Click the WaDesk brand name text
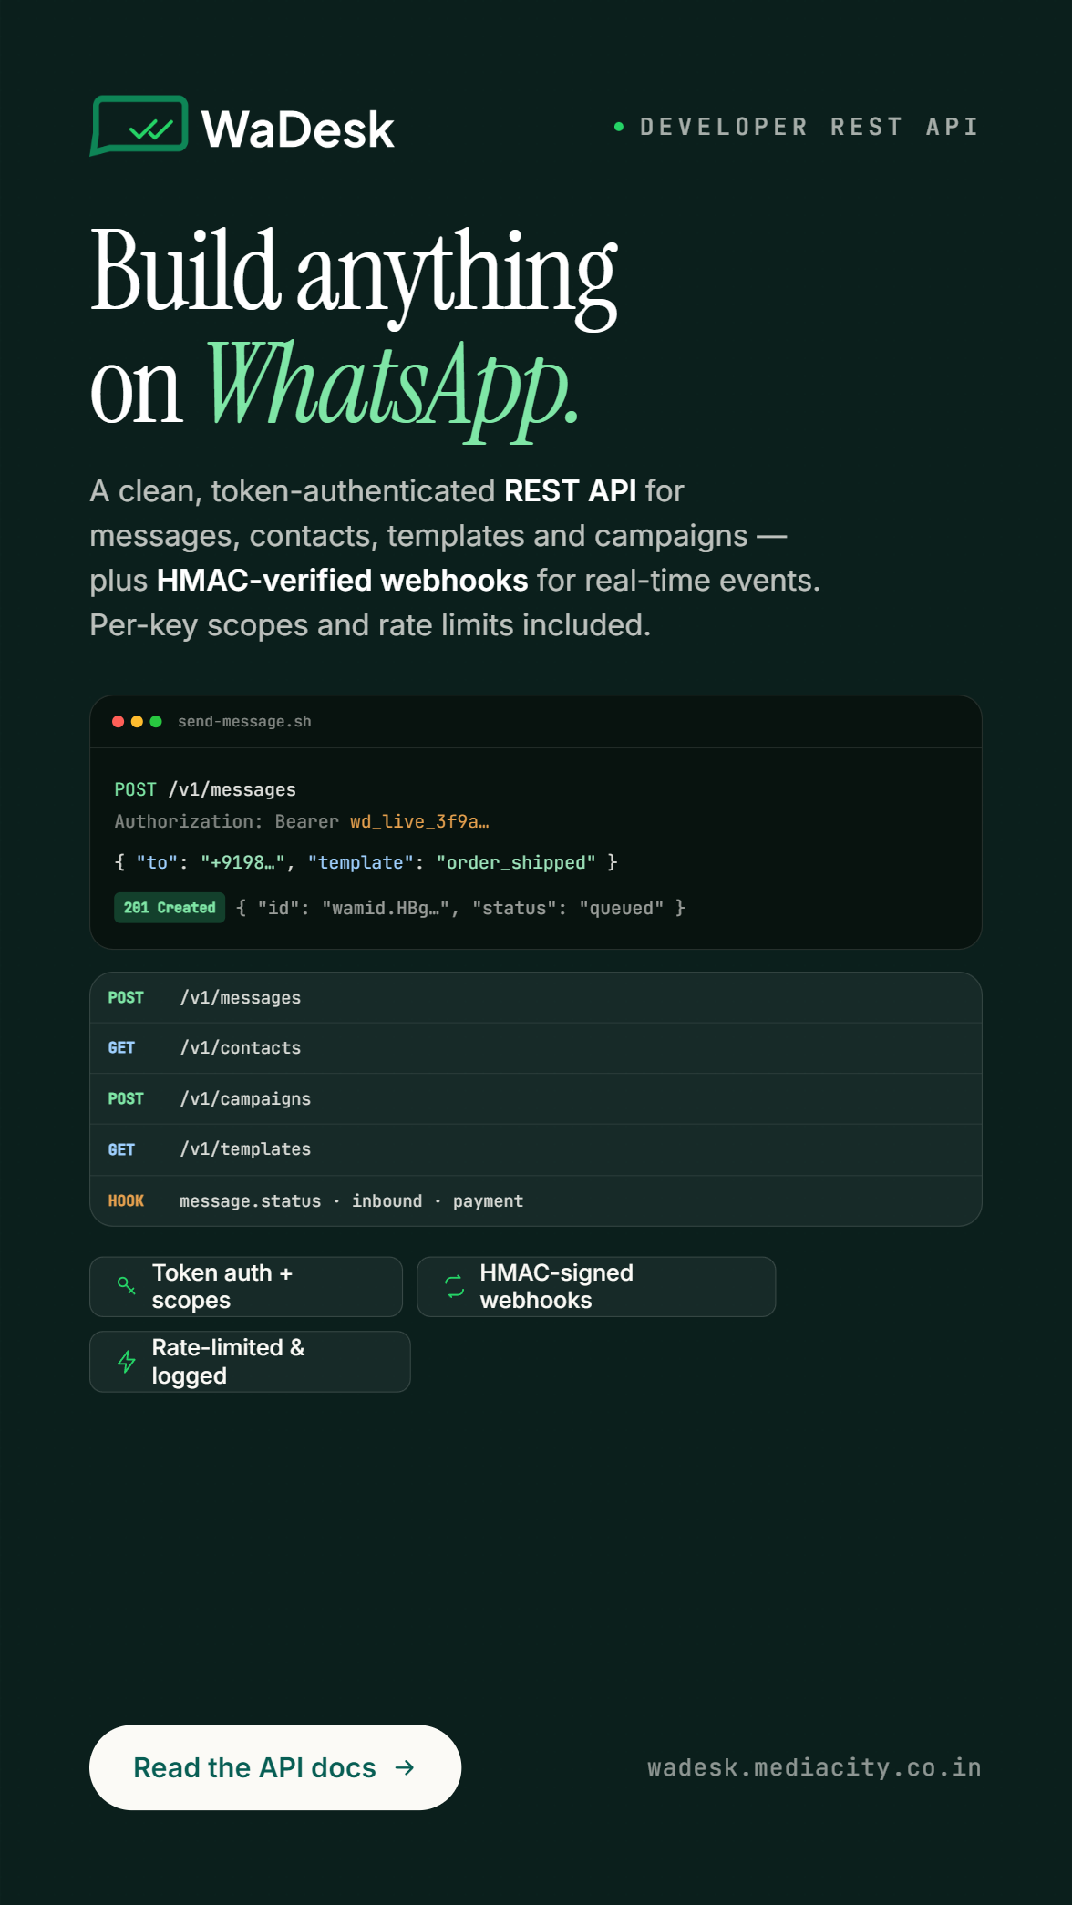The image size is (1072, 1905). [297, 129]
